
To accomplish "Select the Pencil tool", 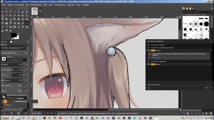I will (23, 23).
